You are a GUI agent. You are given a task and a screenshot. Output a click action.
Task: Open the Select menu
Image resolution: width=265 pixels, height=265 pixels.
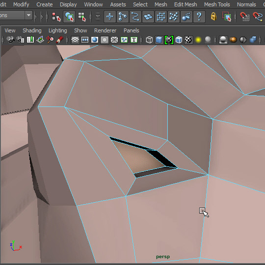(x=140, y=4)
